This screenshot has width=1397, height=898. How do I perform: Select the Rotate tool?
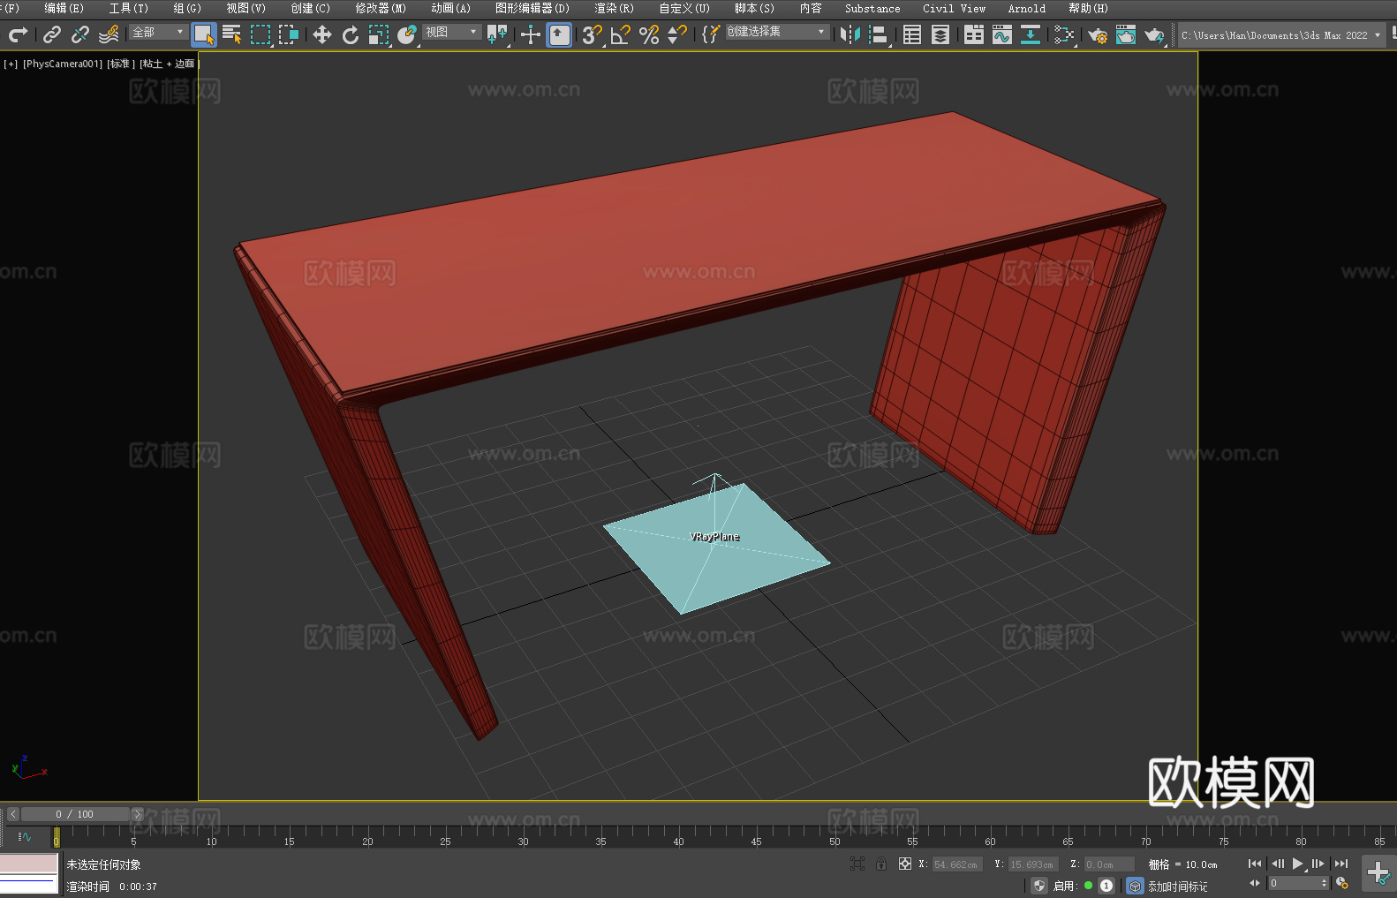click(351, 34)
